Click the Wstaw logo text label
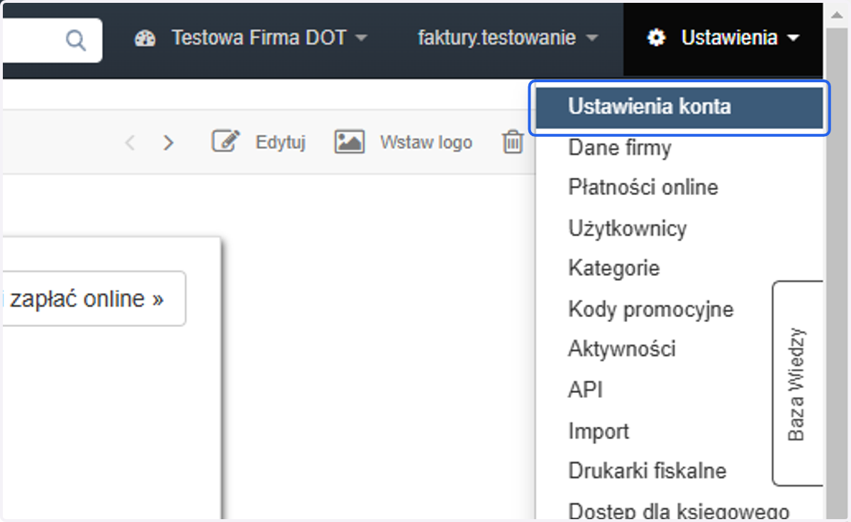This screenshot has height=522, width=851. click(425, 143)
